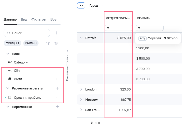182x127 pixels.
Task: Click the column icon beside Profit field
Action: point(57,79)
